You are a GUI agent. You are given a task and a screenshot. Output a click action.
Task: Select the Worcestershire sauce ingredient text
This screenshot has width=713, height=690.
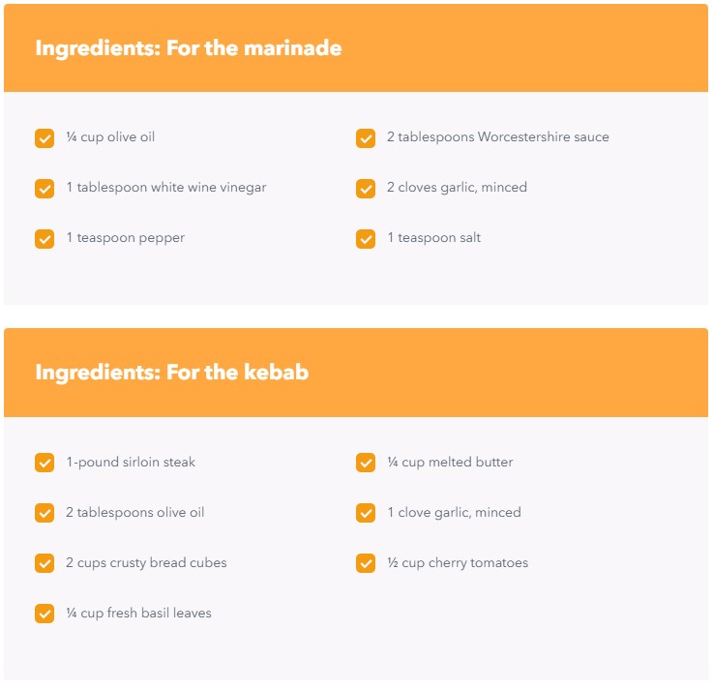point(544,136)
